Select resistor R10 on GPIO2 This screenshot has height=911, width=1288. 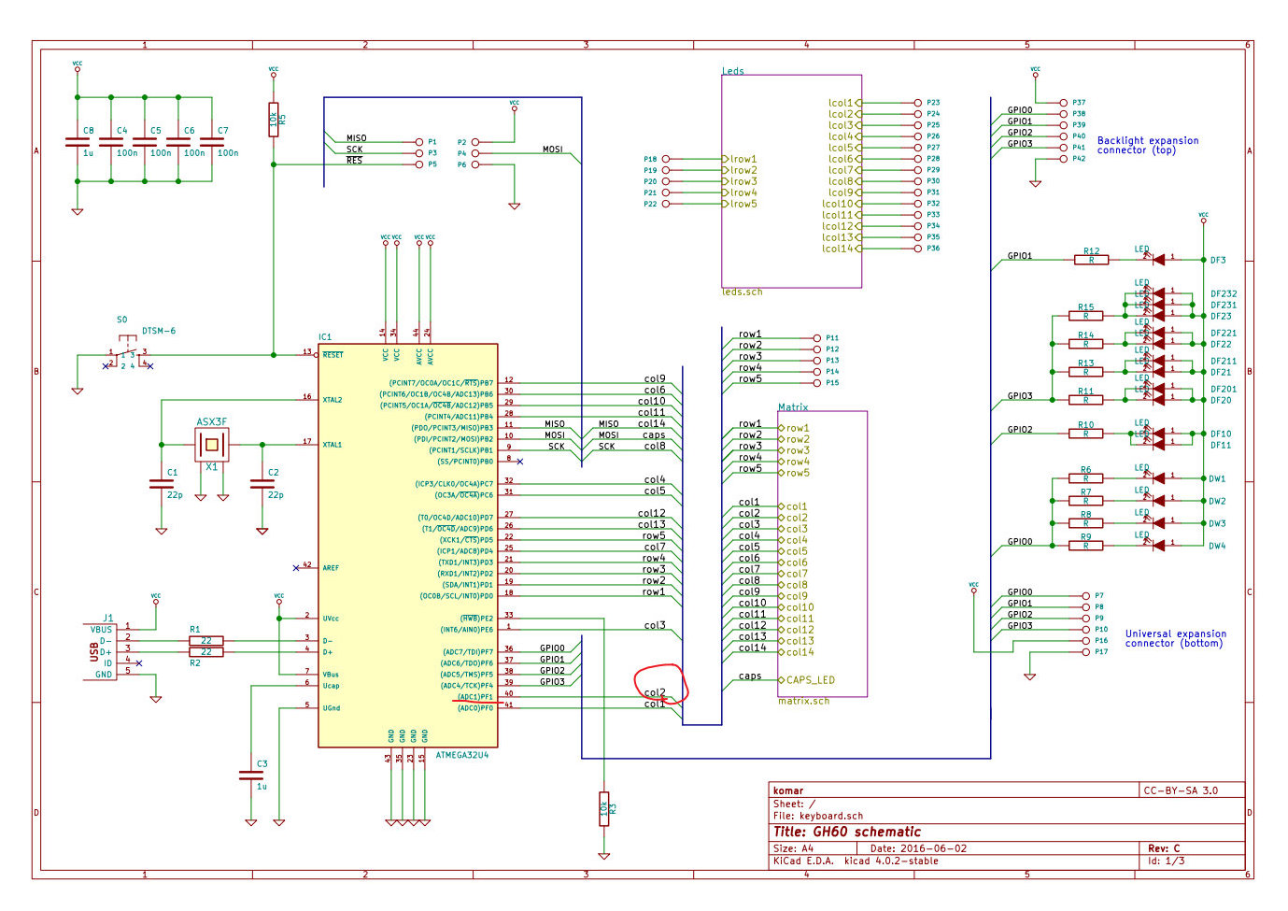[1085, 432]
